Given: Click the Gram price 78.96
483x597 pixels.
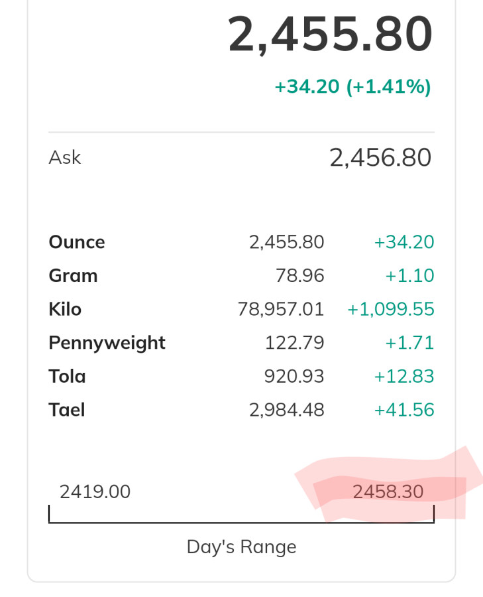Looking at the screenshot, I should point(300,276).
